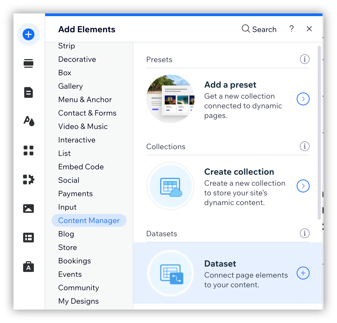Open the Sections icon in left sidebar
The width and height of the screenshot is (337, 323).
tap(28, 63)
